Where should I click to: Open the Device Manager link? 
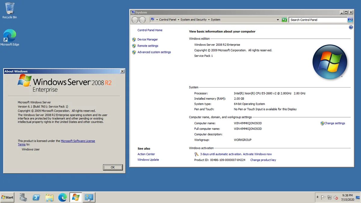pyautogui.click(x=147, y=39)
